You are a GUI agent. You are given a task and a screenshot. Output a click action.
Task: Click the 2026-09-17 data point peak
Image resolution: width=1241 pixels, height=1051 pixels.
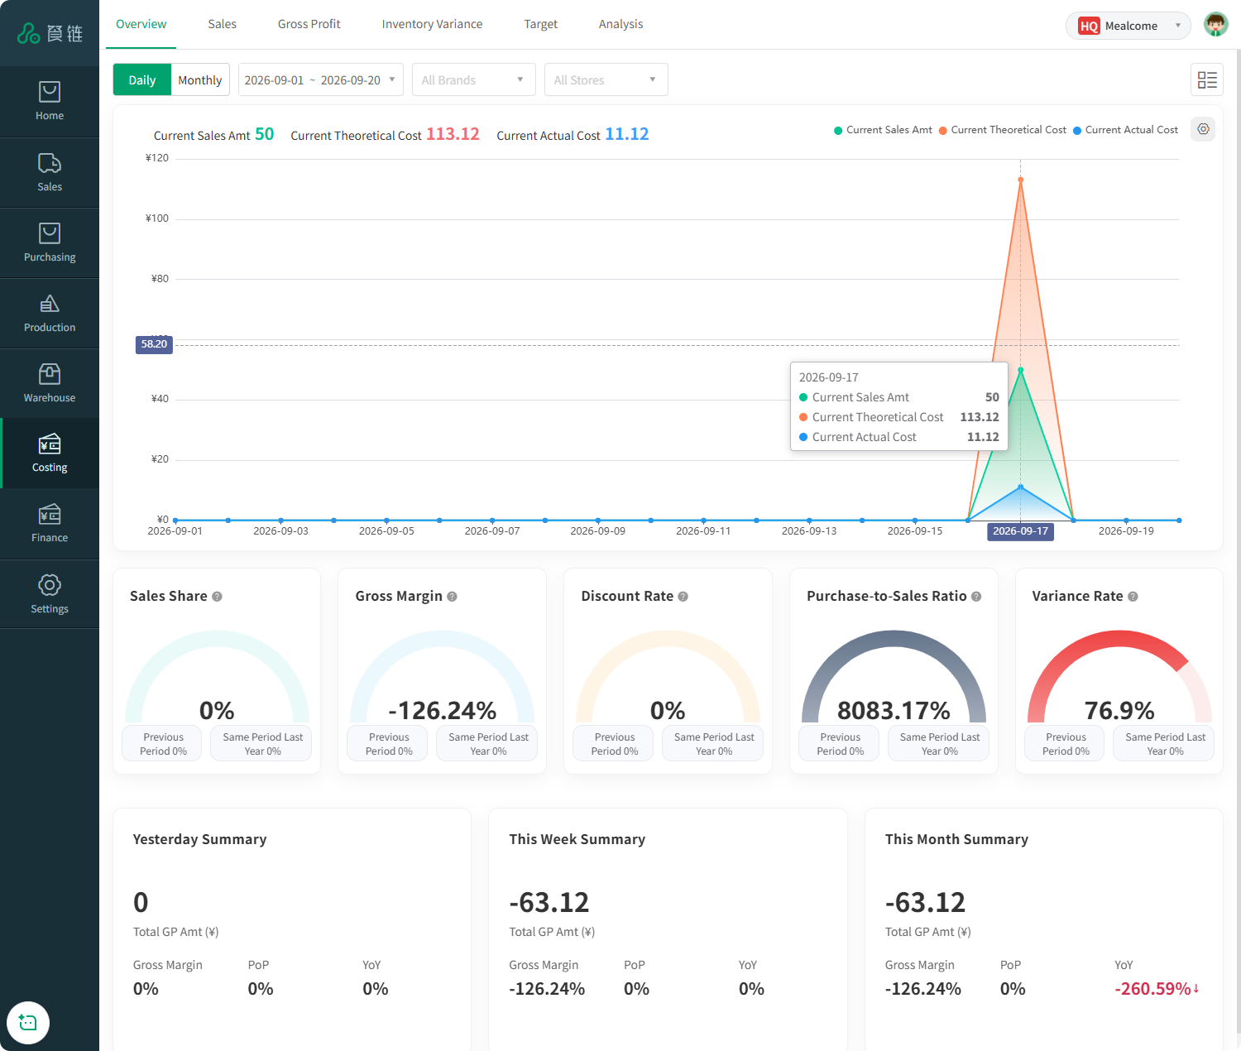(1020, 180)
